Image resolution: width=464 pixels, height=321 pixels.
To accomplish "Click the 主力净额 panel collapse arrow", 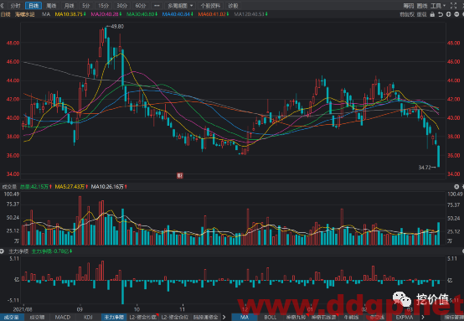I will point(2,251).
